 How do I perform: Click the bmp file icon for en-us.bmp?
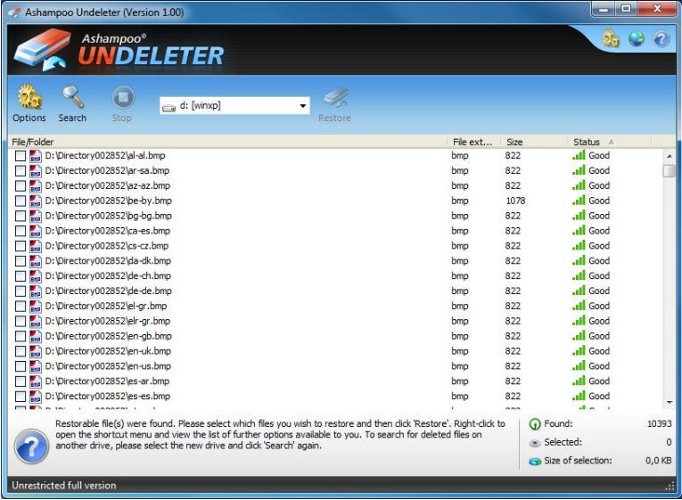click(x=36, y=366)
